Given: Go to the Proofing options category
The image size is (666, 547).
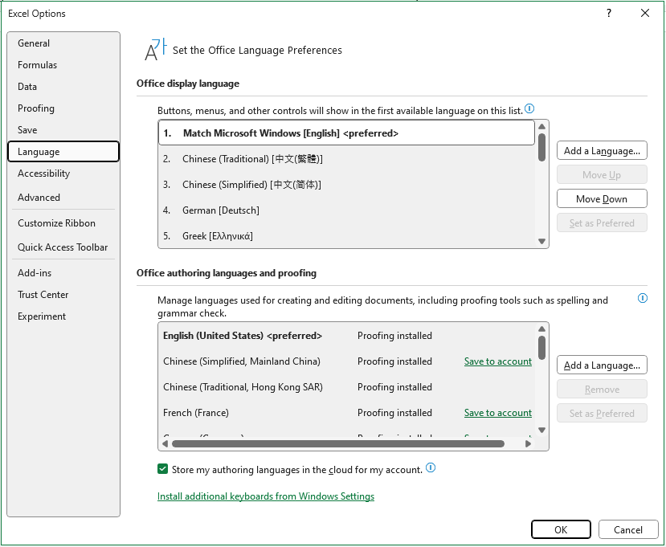Looking at the screenshot, I should [x=63, y=108].
